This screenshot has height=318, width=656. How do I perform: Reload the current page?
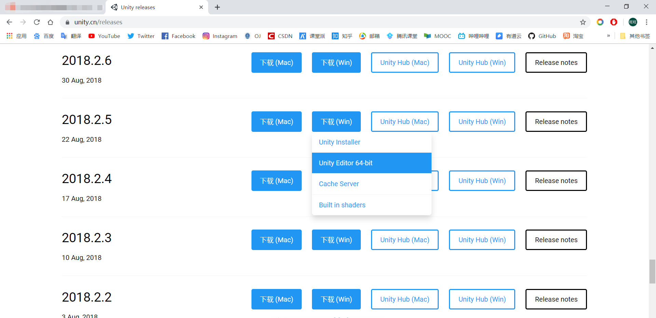click(x=37, y=22)
